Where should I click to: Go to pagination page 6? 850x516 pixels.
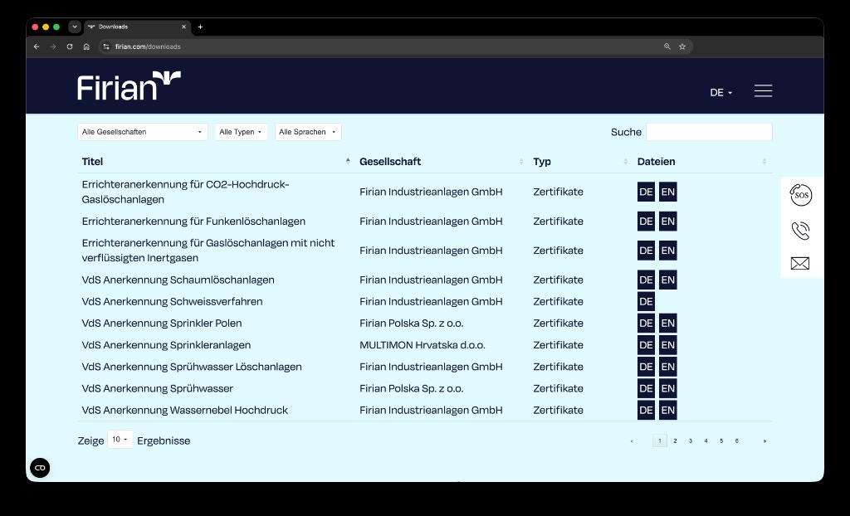pos(737,441)
